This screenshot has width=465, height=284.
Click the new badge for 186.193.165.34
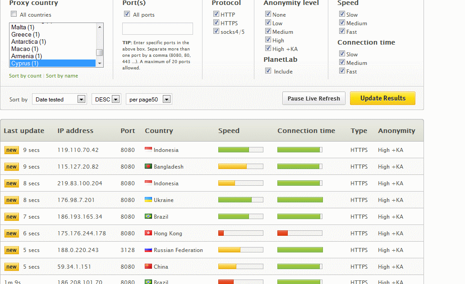[x=12, y=217]
